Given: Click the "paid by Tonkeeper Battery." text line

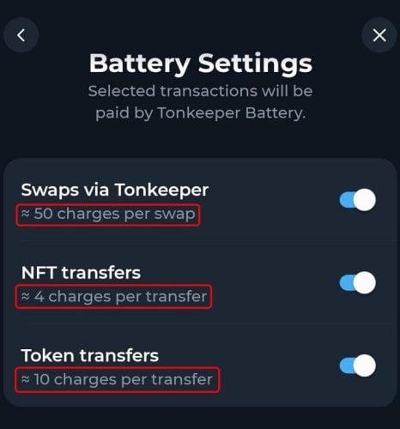Looking at the screenshot, I should [x=201, y=113].
